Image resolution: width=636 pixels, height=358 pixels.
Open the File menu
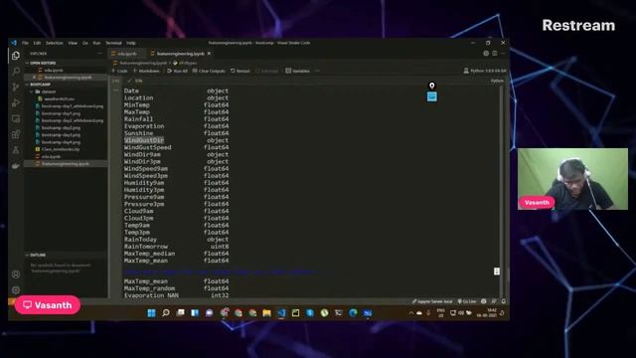coord(25,43)
